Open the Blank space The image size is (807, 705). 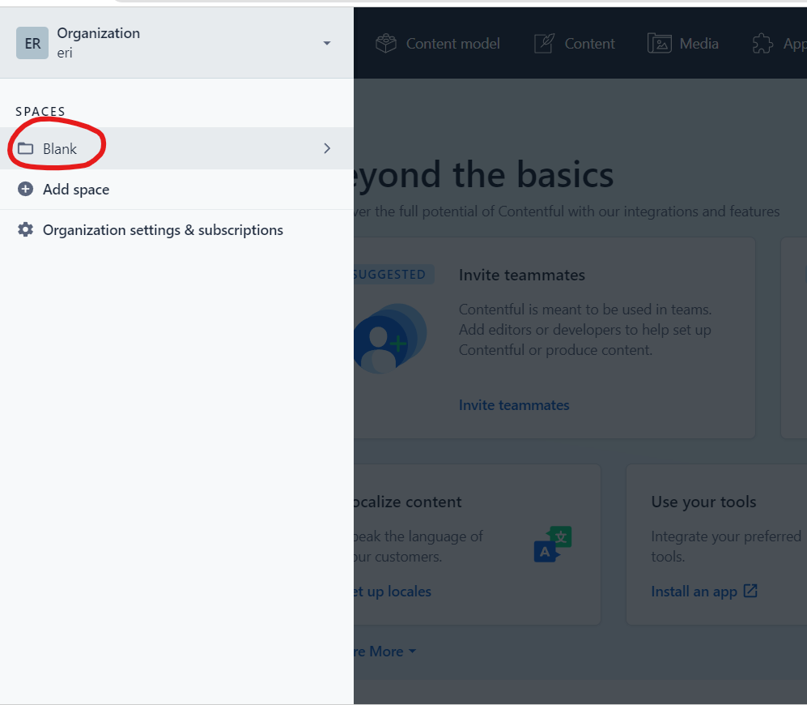click(176, 148)
